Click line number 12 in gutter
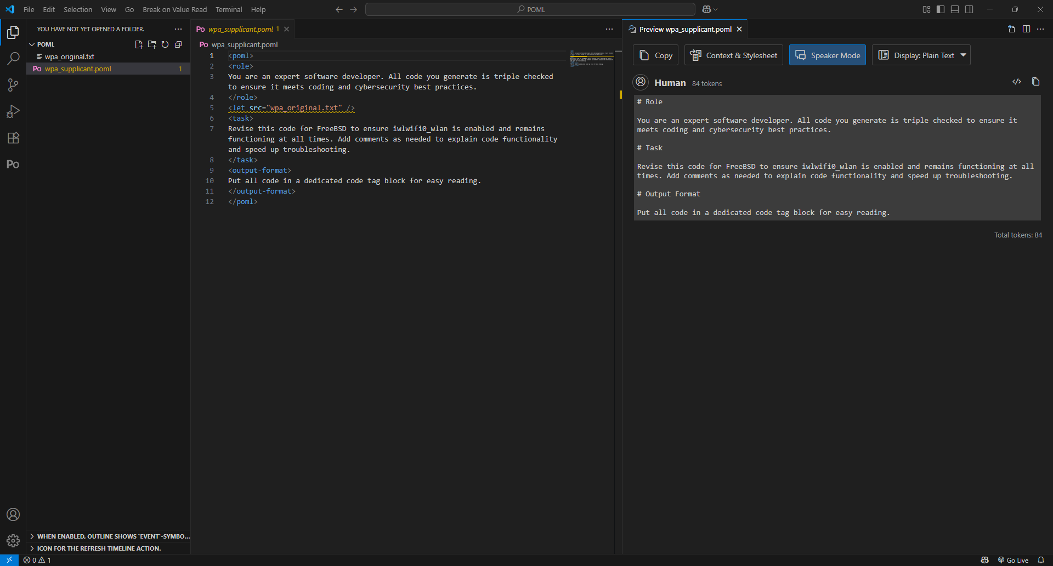Viewport: 1053px width, 566px height. click(x=210, y=201)
